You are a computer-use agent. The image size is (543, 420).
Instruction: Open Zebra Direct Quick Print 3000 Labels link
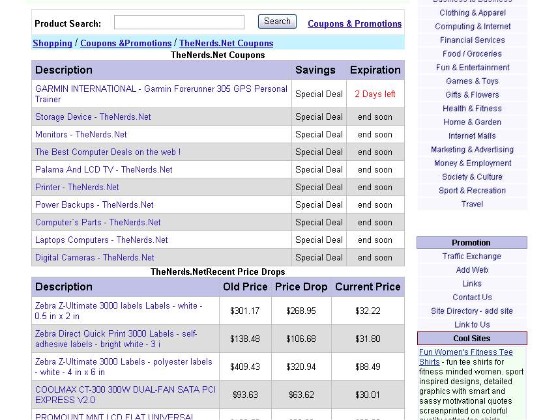(x=116, y=339)
